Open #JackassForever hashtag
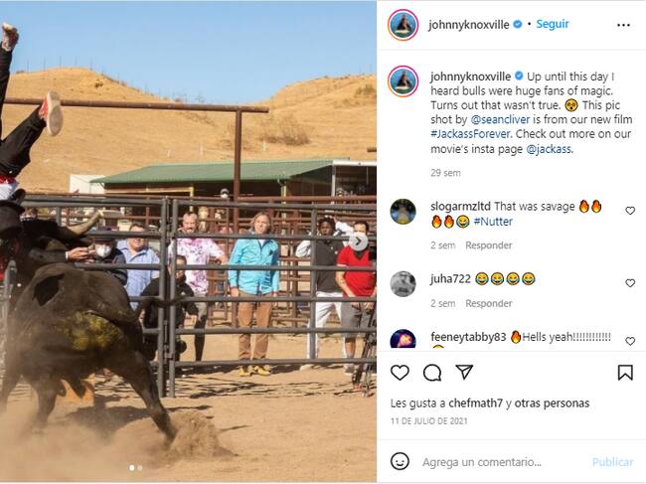 click(x=470, y=134)
